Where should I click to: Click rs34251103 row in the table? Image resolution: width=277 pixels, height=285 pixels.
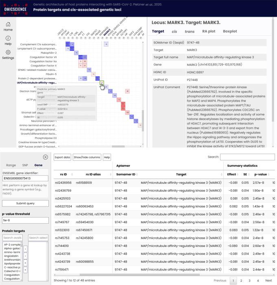pos(164,198)
